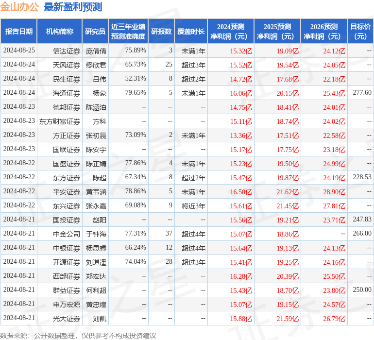Image resolution: width=374 pixels, height=340 pixels.
Task: Click target price 228.53
Action: pyautogui.click(x=362, y=177)
